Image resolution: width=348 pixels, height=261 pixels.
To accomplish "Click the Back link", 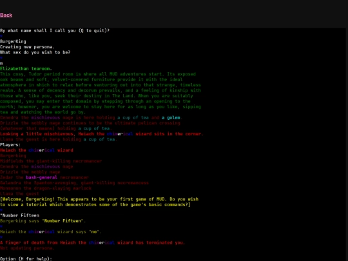I will pyautogui.click(x=6, y=15).
